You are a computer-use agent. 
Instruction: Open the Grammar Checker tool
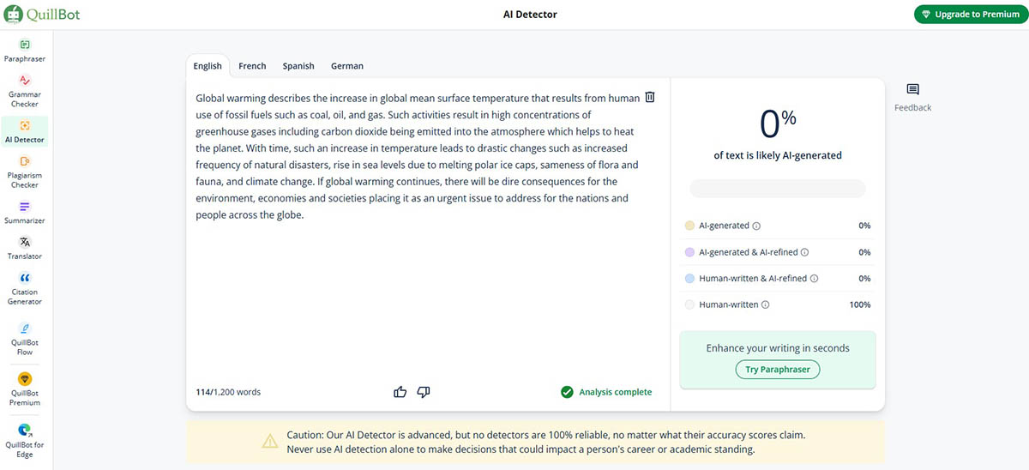click(25, 90)
